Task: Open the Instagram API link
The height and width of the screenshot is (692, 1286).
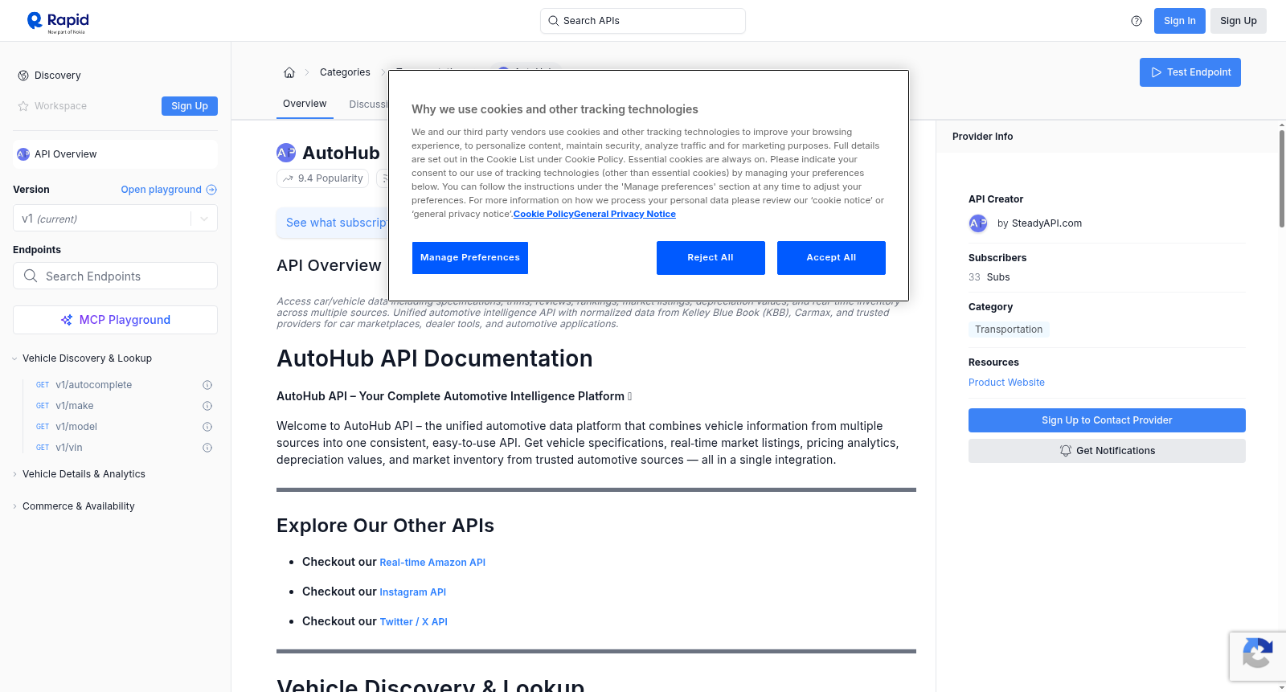Action: [412, 592]
